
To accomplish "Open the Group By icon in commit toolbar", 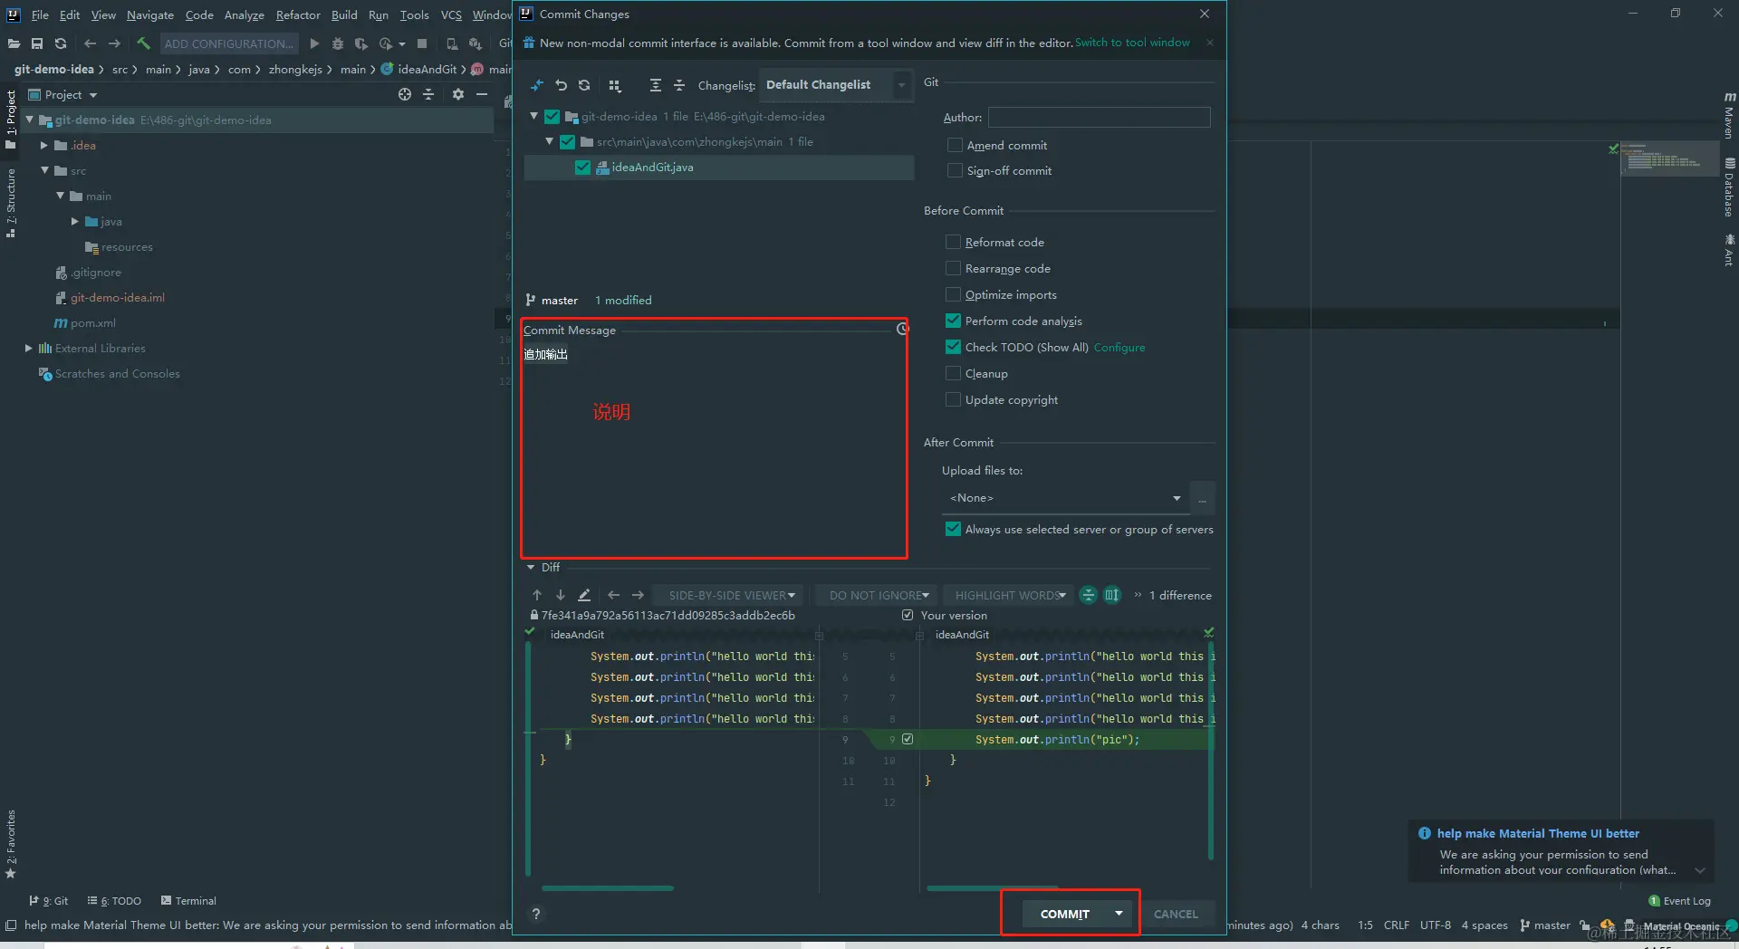I will point(615,85).
